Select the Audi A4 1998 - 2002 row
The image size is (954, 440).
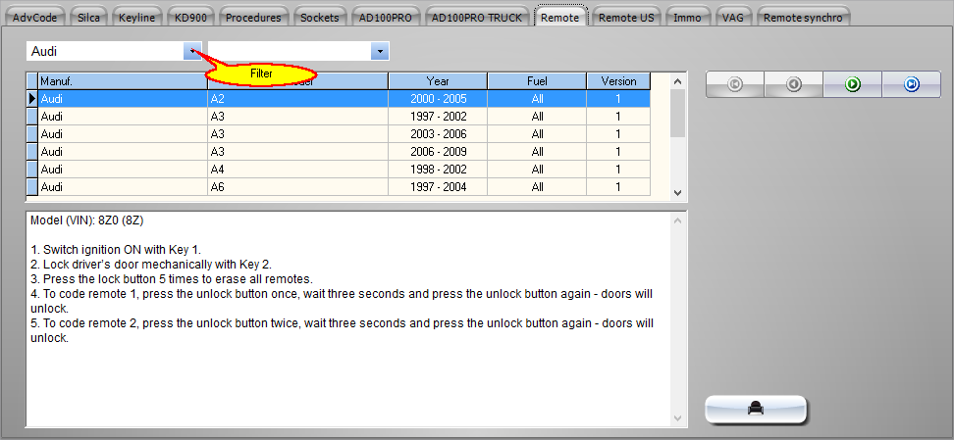tap(344, 170)
